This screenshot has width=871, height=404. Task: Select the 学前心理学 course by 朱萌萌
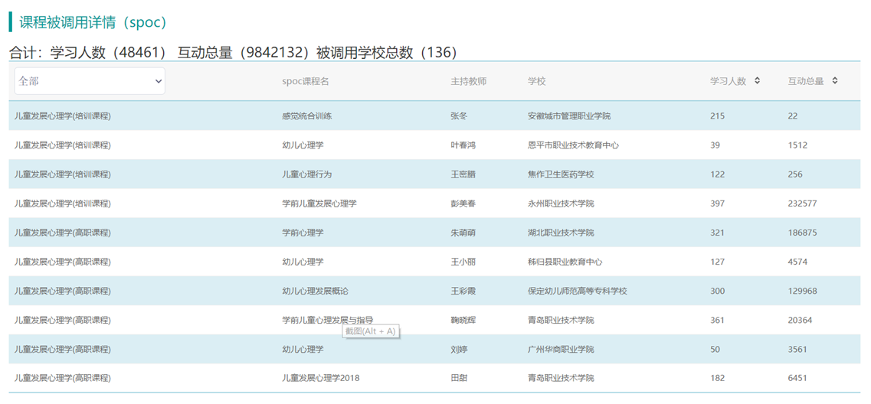[303, 233]
